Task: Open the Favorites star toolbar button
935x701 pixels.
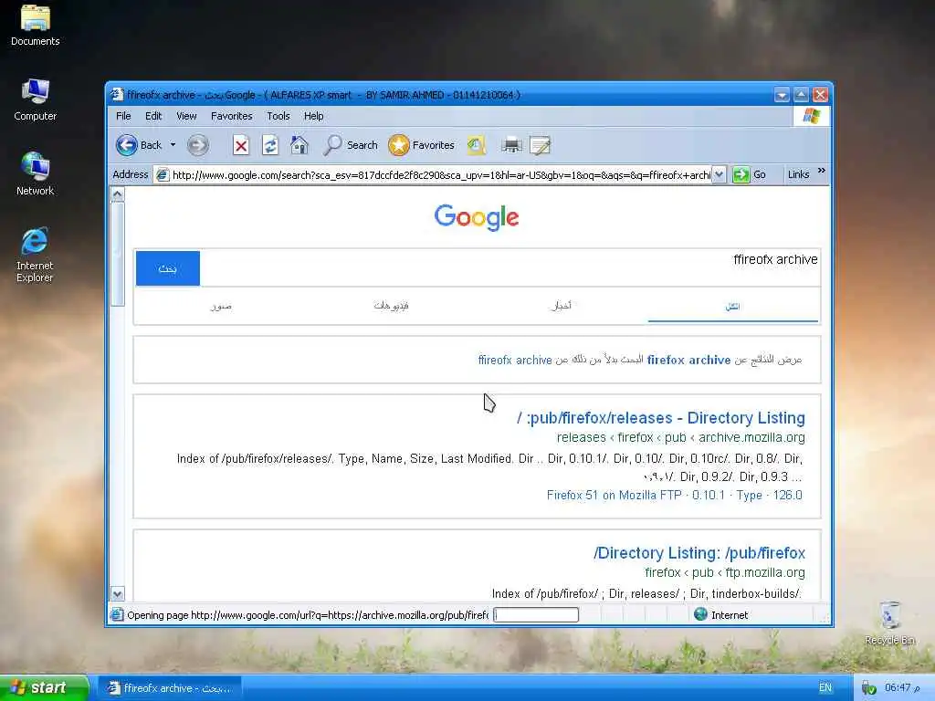Action: tap(421, 145)
